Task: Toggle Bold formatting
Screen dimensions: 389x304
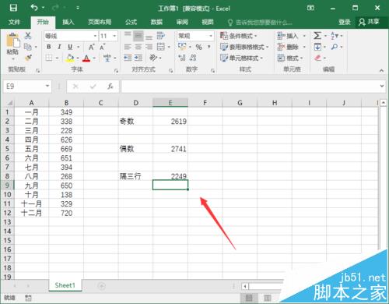Action: (49, 47)
